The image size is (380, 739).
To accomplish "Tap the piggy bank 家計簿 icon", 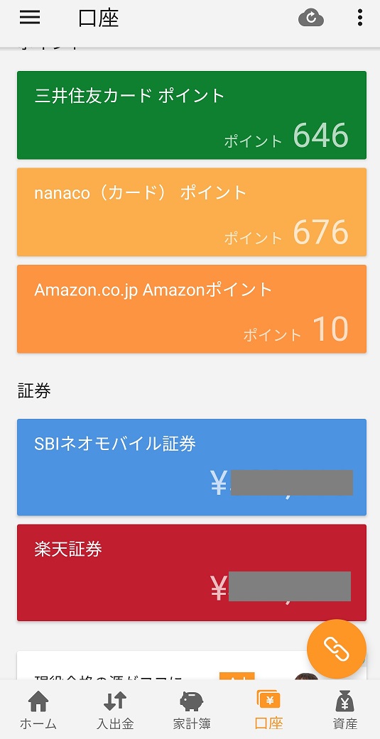I will 191,702.
